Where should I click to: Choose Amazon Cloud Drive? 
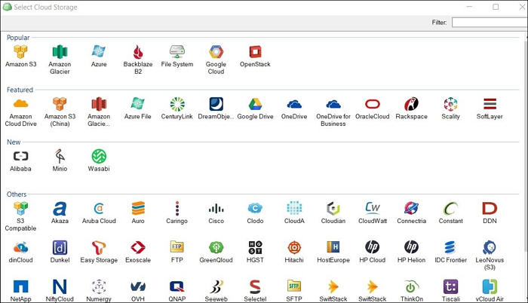[20, 112]
